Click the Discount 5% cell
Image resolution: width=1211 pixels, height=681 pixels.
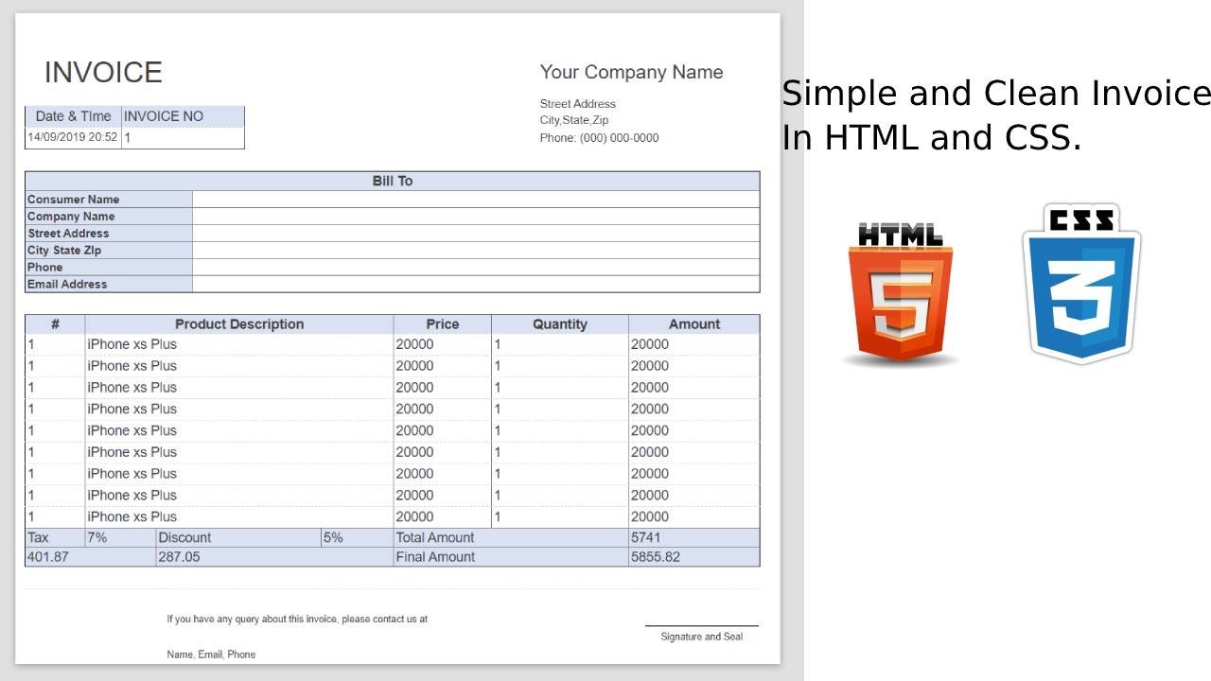pyautogui.click(x=341, y=537)
